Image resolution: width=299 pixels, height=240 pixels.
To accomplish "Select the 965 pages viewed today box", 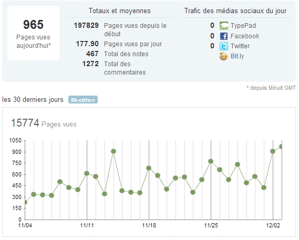I will coord(34,33).
